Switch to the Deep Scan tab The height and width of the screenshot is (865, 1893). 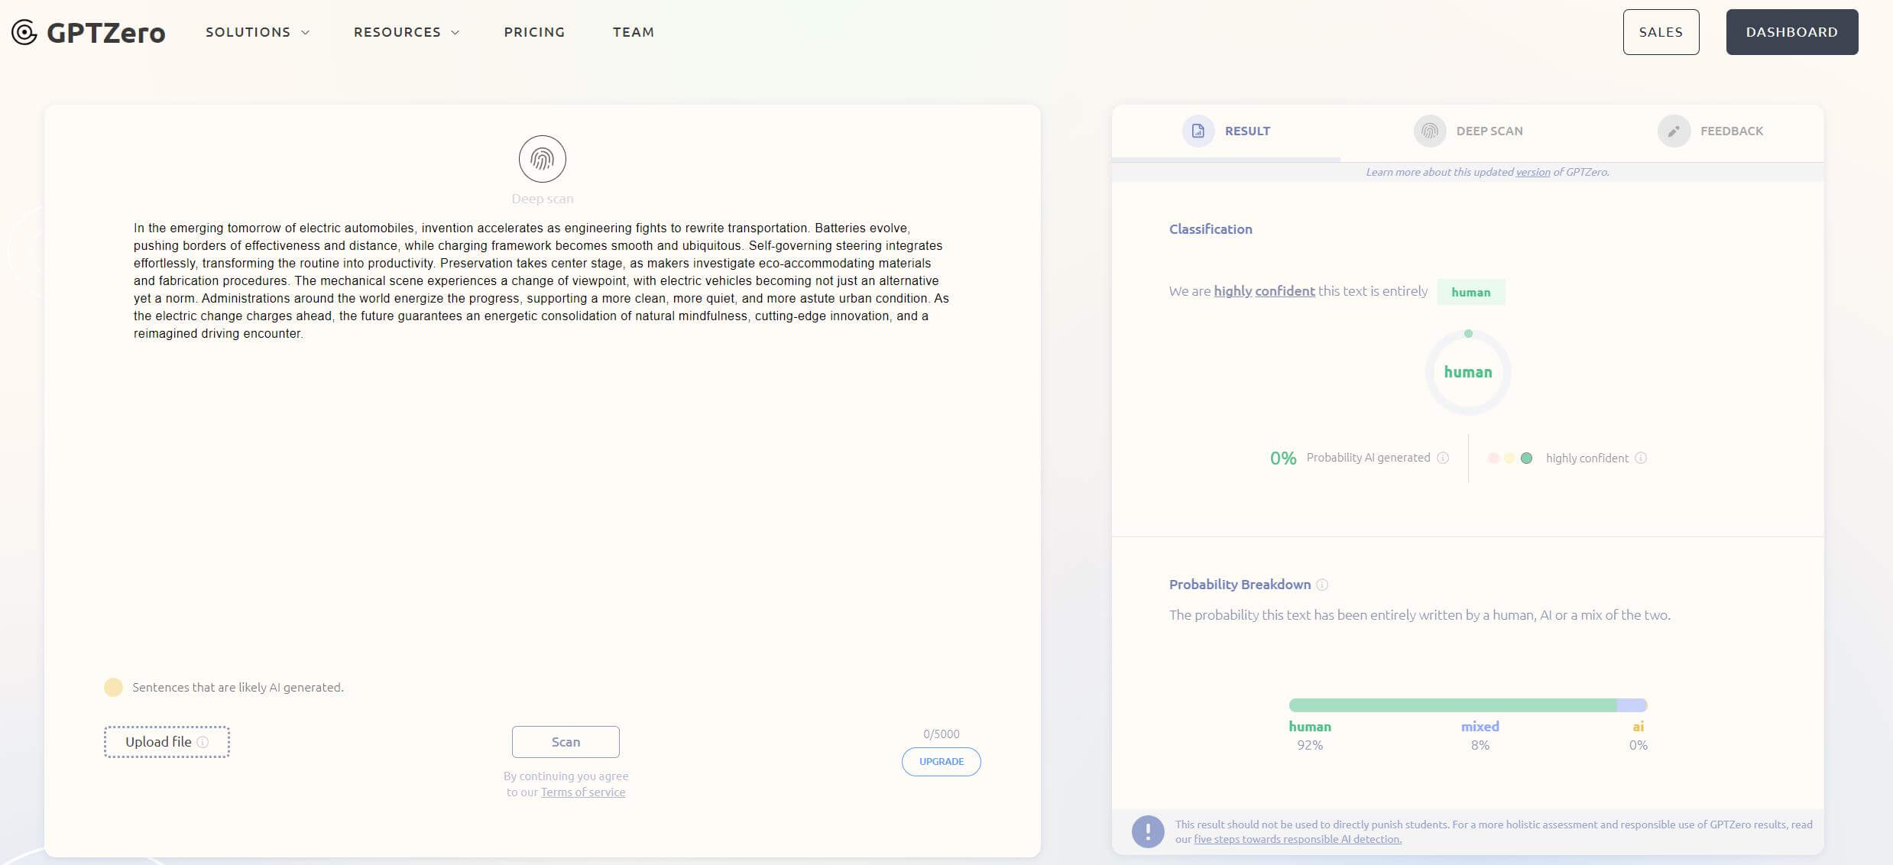coord(1468,131)
